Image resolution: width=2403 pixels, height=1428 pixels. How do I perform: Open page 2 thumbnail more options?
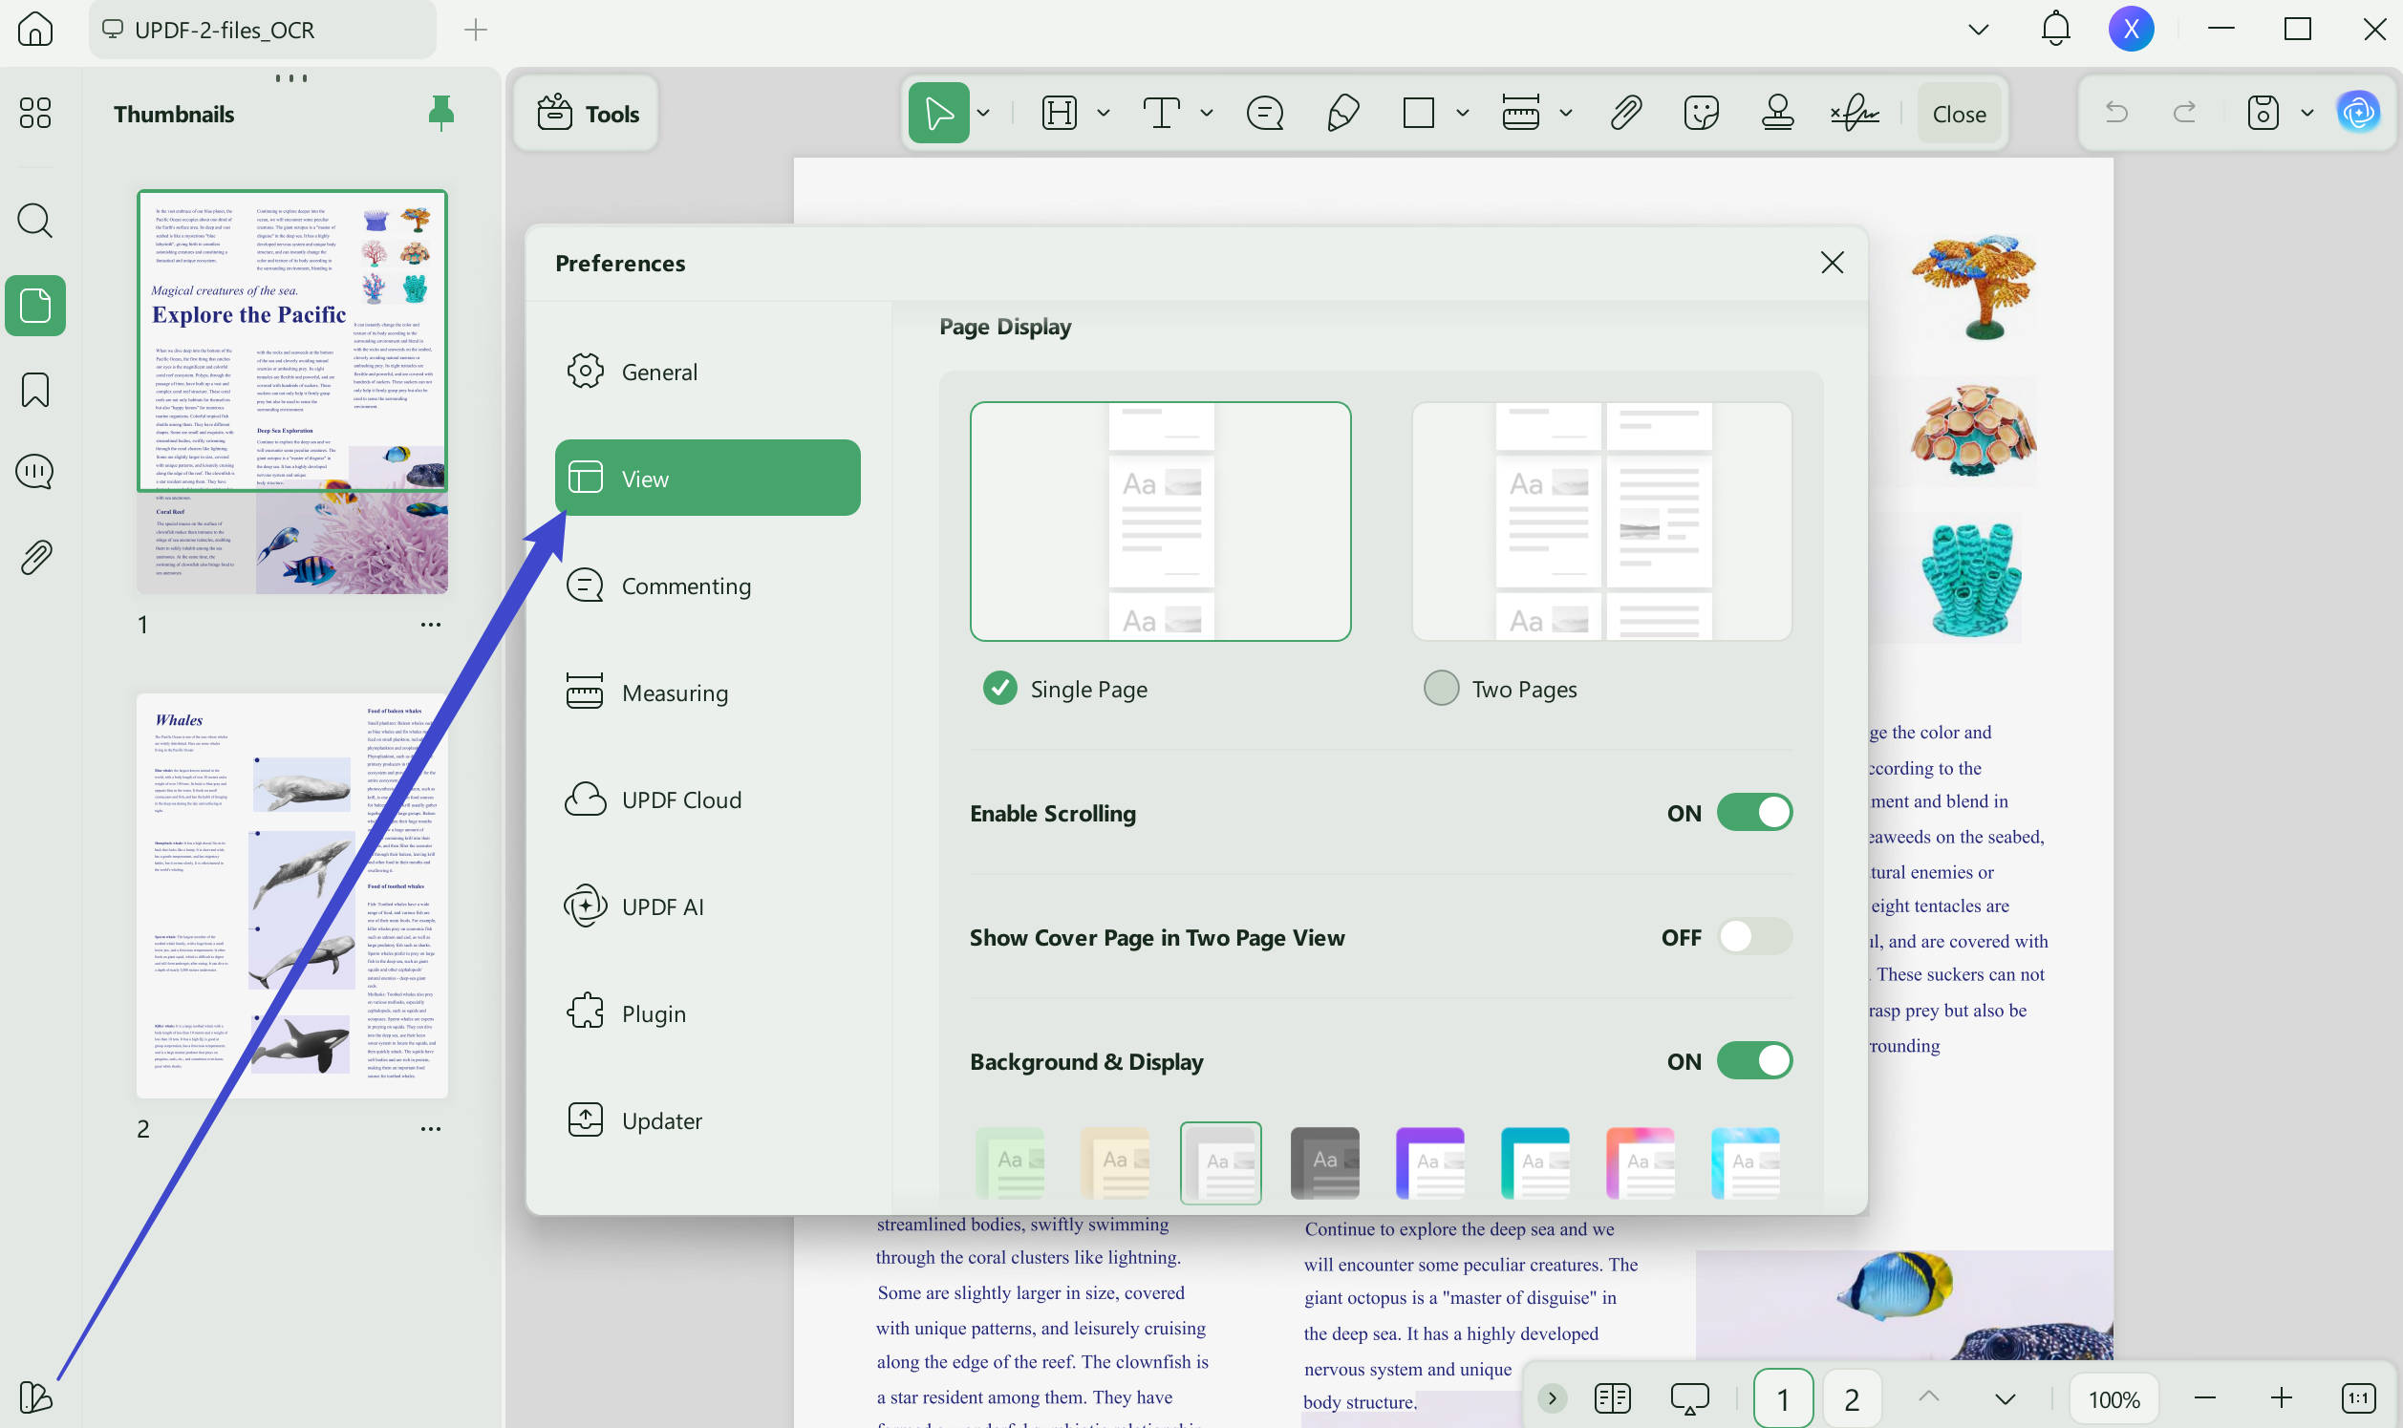point(430,1128)
